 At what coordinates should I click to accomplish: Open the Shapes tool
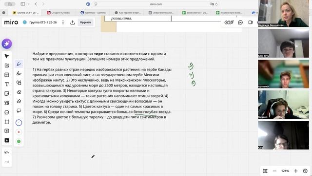(7, 103)
